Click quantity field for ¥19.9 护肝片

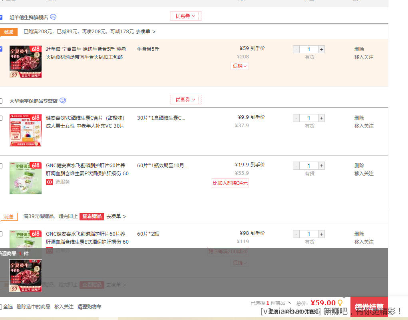[309, 166]
